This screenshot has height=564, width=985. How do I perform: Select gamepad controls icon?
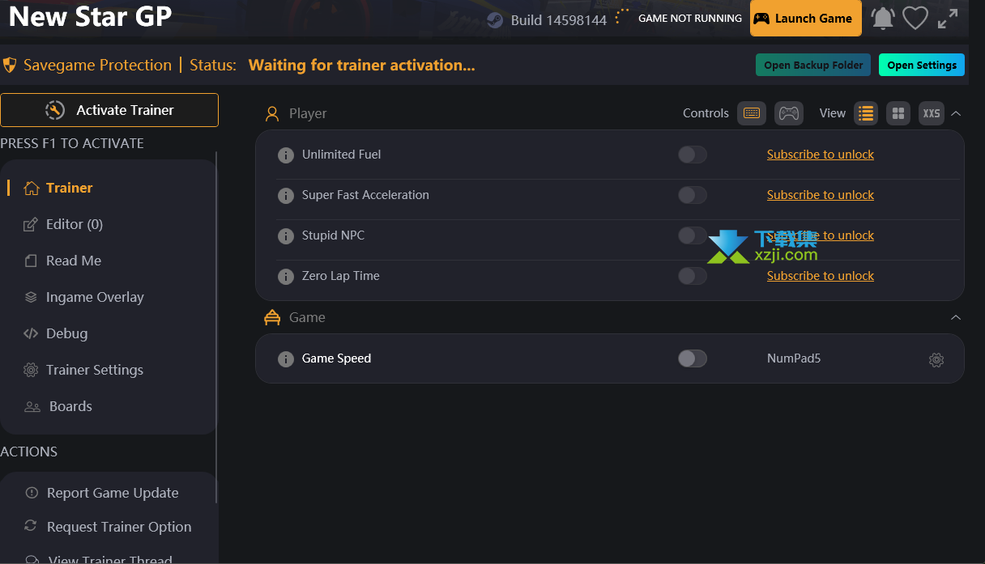[x=789, y=113]
